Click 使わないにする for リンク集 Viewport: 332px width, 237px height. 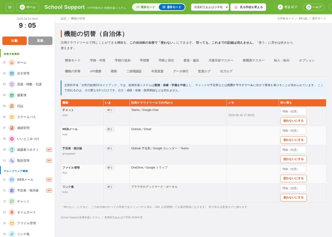tap(294, 198)
